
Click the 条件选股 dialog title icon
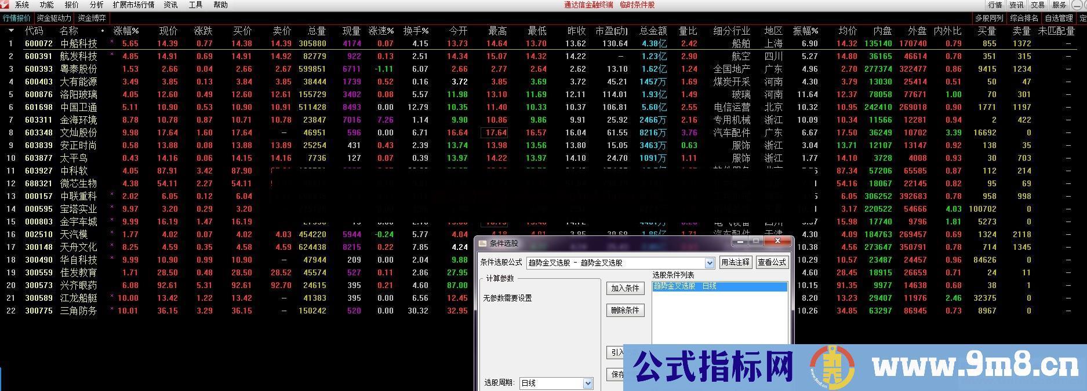coord(482,244)
